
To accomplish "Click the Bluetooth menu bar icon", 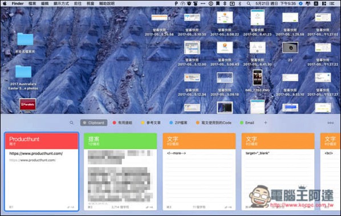I will tap(239, 3).
